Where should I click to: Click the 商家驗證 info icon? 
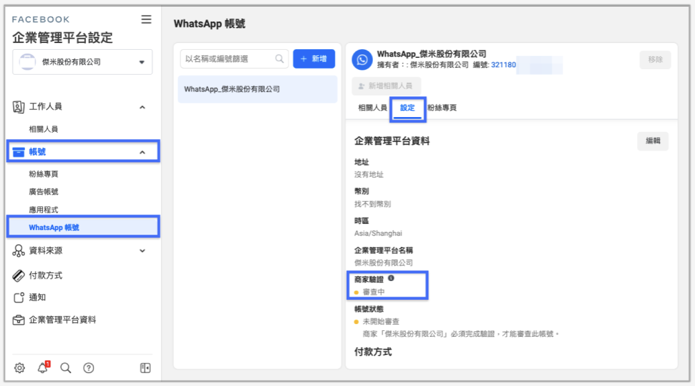(391, 278)
